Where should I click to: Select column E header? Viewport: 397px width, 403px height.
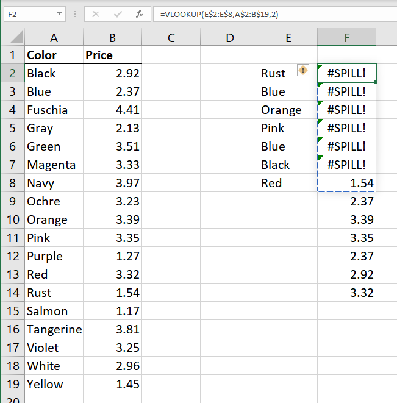click(288, 38)
